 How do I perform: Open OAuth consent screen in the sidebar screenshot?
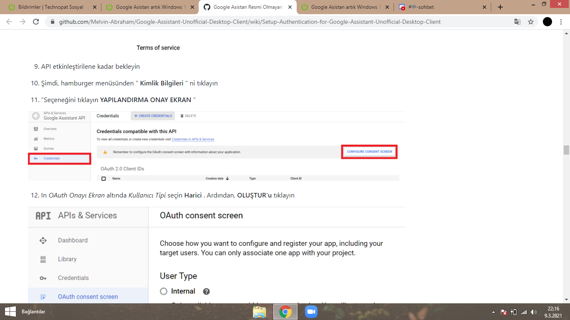(88, 297)
